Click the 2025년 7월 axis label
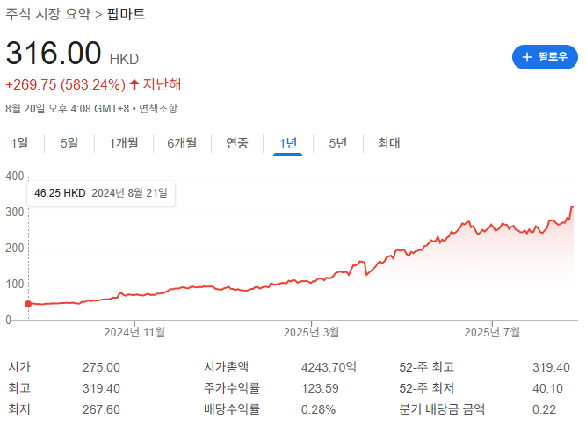Screen dimensions: 586x426 click(x=492, y=332)
